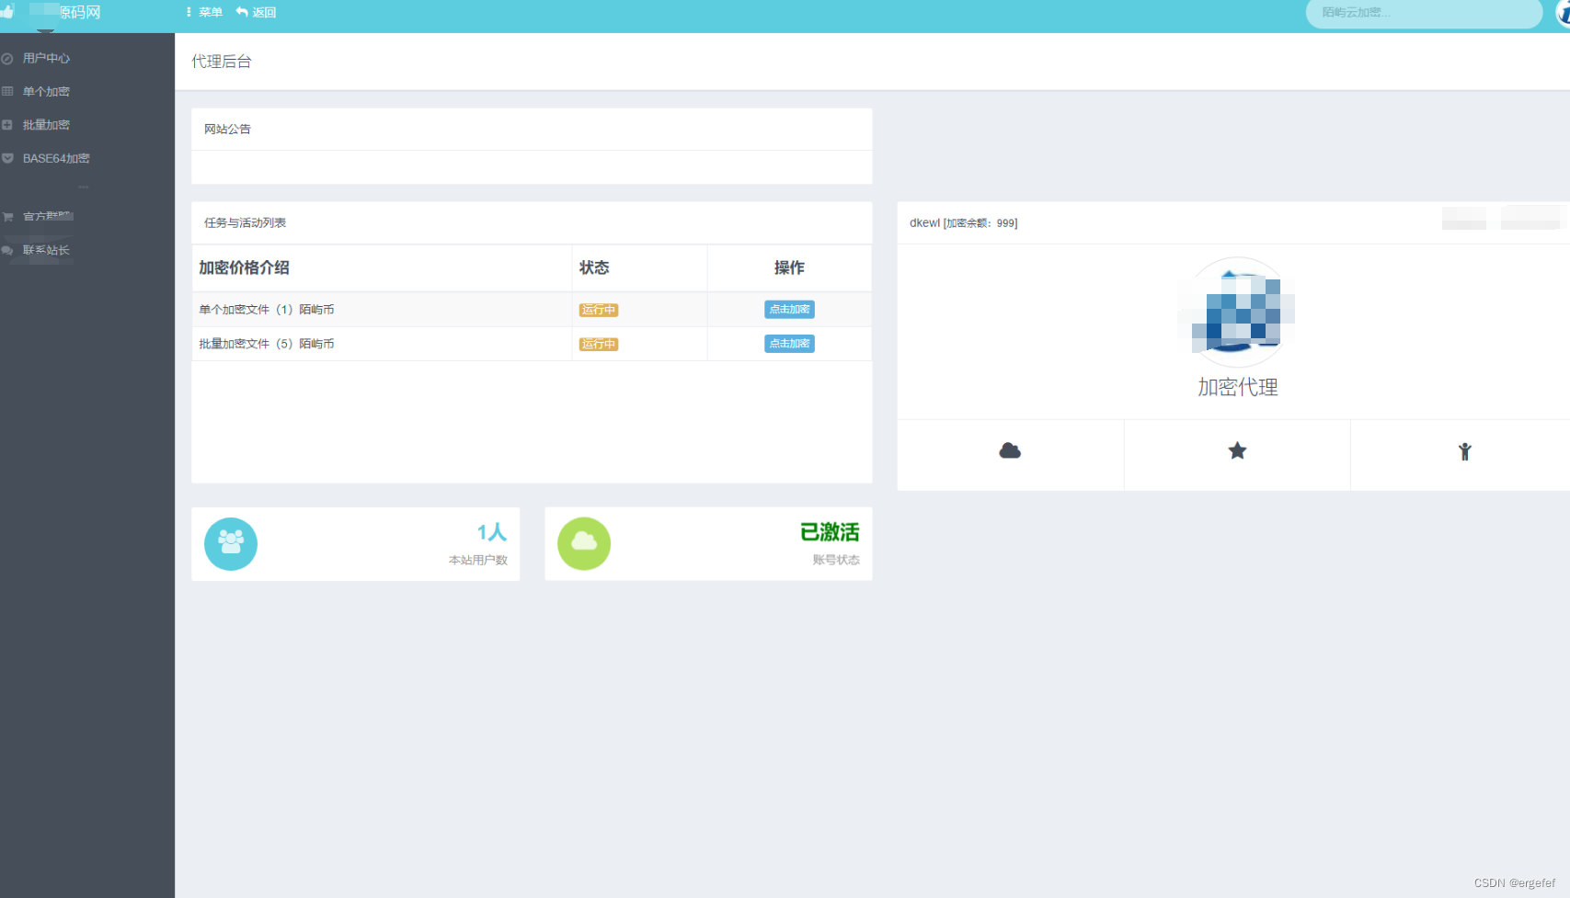This screenshot has width=1570, height=898.
Task: Click 点击加密 for single file encryption
Action: click(789, 310)
